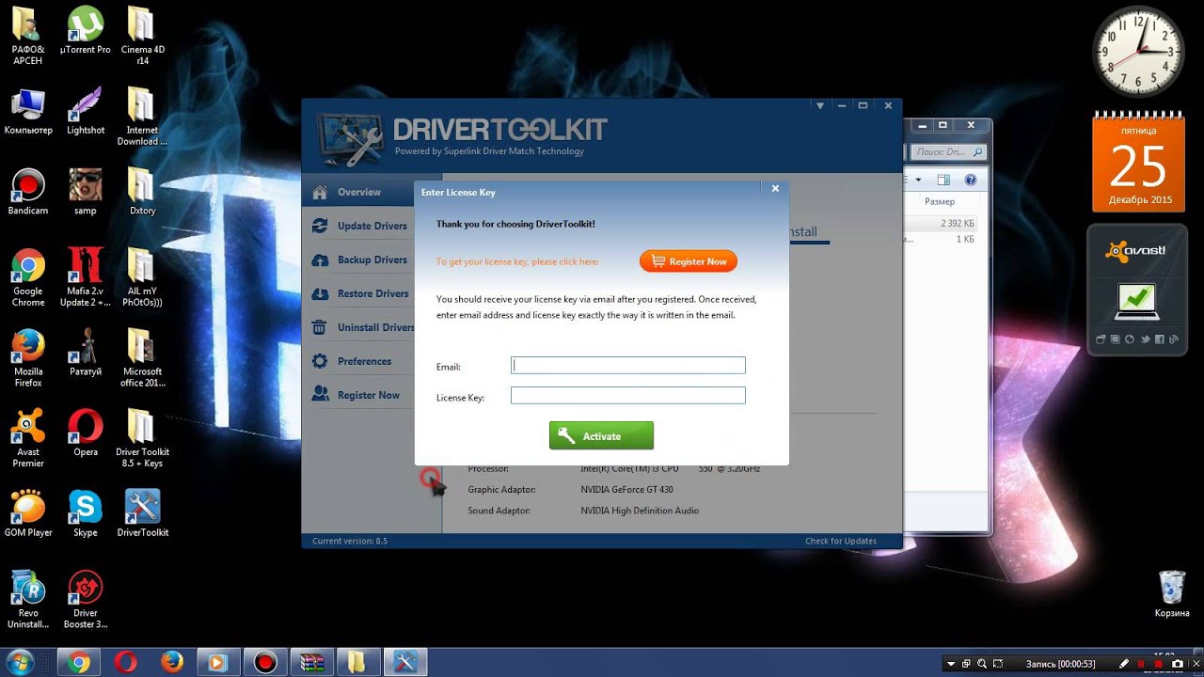1204x677 pixels.
Task: Open Chrome from the taskbar
Action: (79, 662)
